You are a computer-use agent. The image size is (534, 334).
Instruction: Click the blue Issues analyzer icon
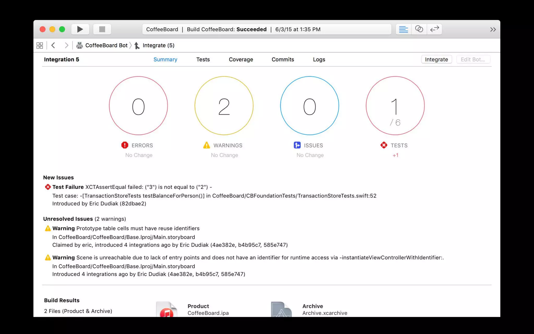[297, 145]
